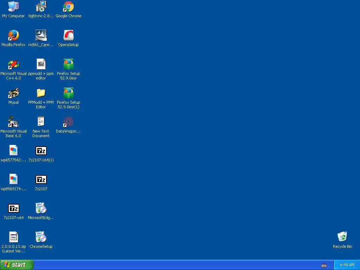
Task: Select the Mypal browser shortcut
Action: [x=14, y=93]
